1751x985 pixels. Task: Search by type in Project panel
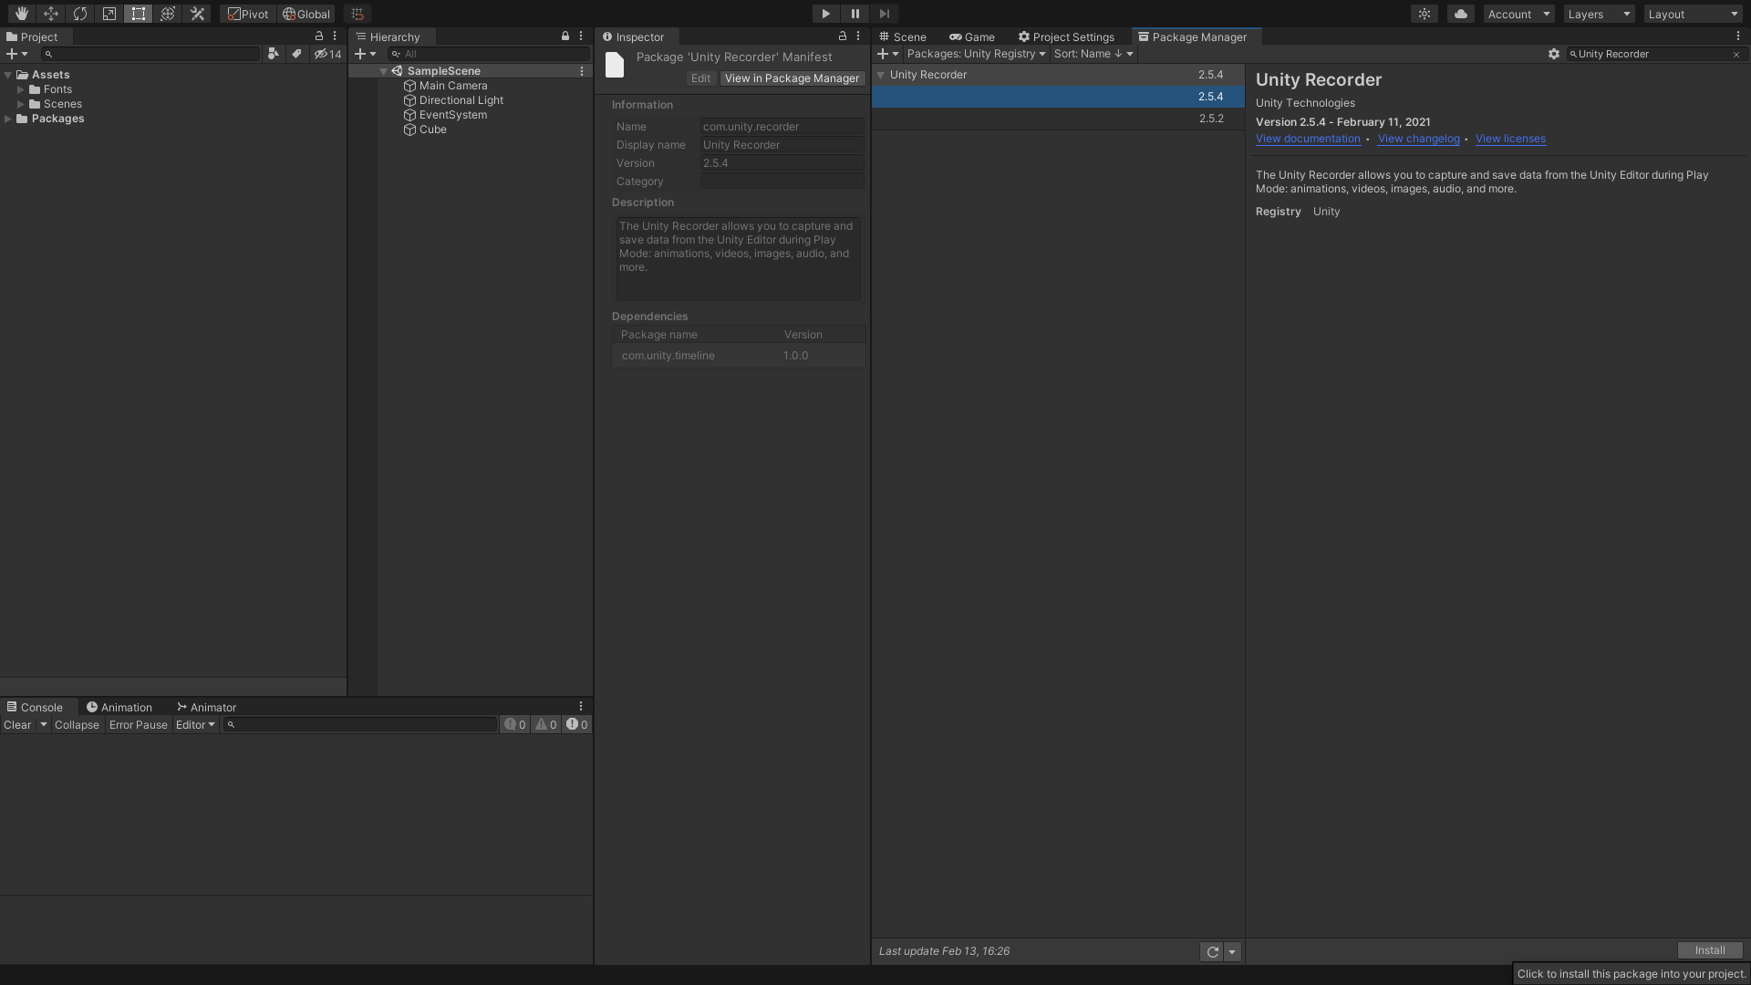[273, 54]
